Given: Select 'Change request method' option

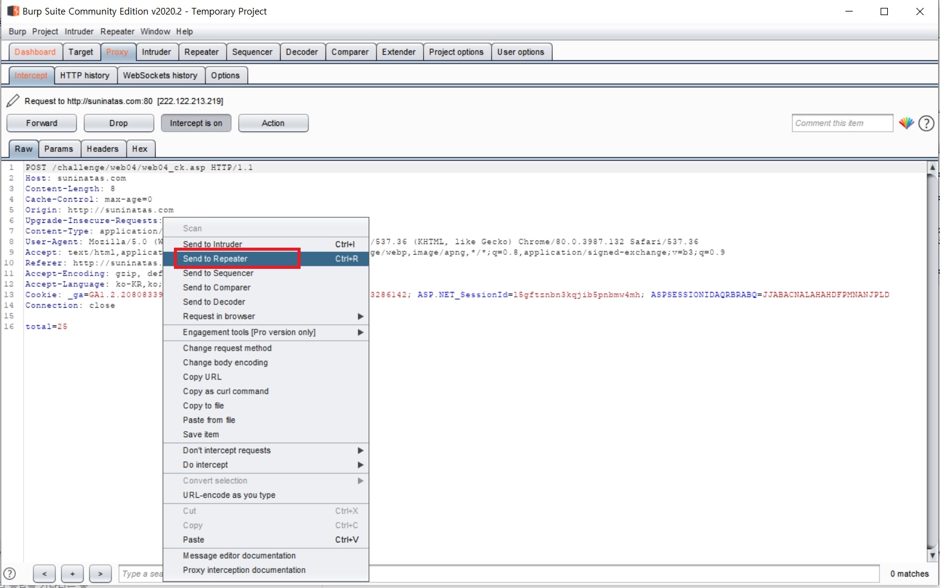Looking at the screenshot, I should click(x=266, y=348).
